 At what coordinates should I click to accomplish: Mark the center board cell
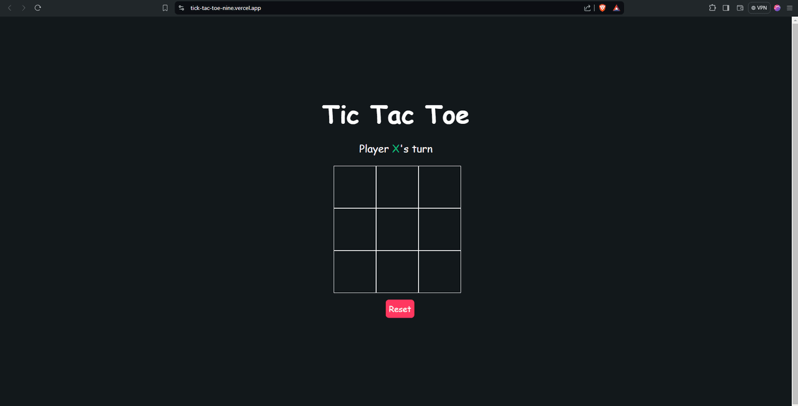coord(397,229)
